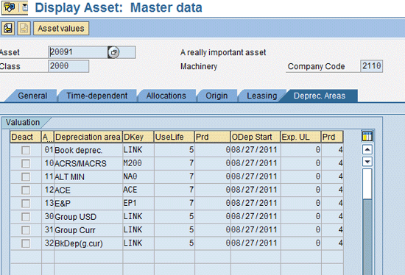The height and width of the screenshot is (275, 405).
Task: Open the Leasing tab
Action: point(261,96)
